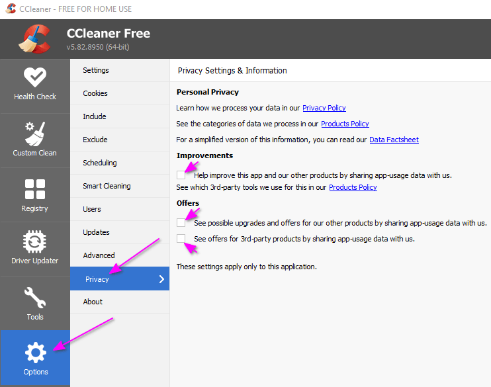Click version text 'v5.82.8950 (64-bit)'
491x387 pixels.
pos(98,47)
